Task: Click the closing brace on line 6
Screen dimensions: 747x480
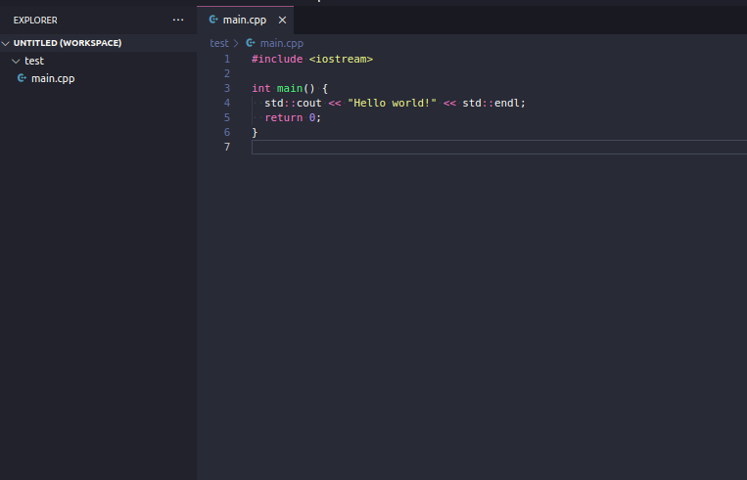Action: (x=255, y=133)
